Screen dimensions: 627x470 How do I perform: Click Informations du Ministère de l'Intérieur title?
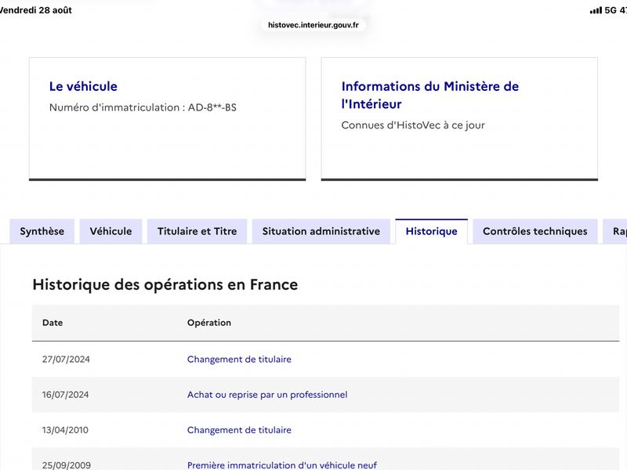pyautogui.click(x=429, y=95)
